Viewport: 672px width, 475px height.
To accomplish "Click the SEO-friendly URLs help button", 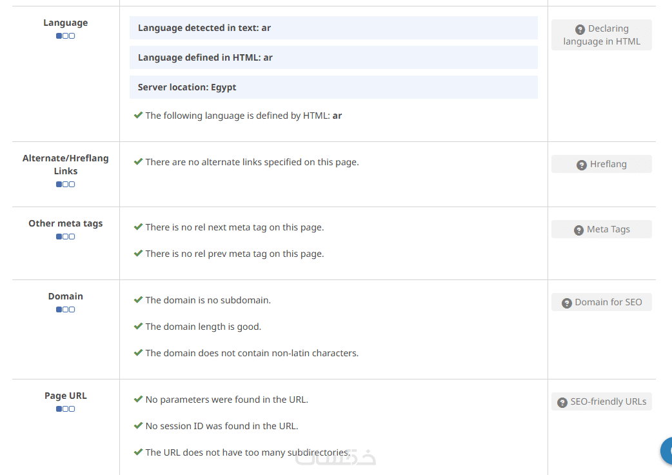I will 601,401.
